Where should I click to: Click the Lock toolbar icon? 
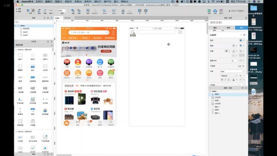123,11
